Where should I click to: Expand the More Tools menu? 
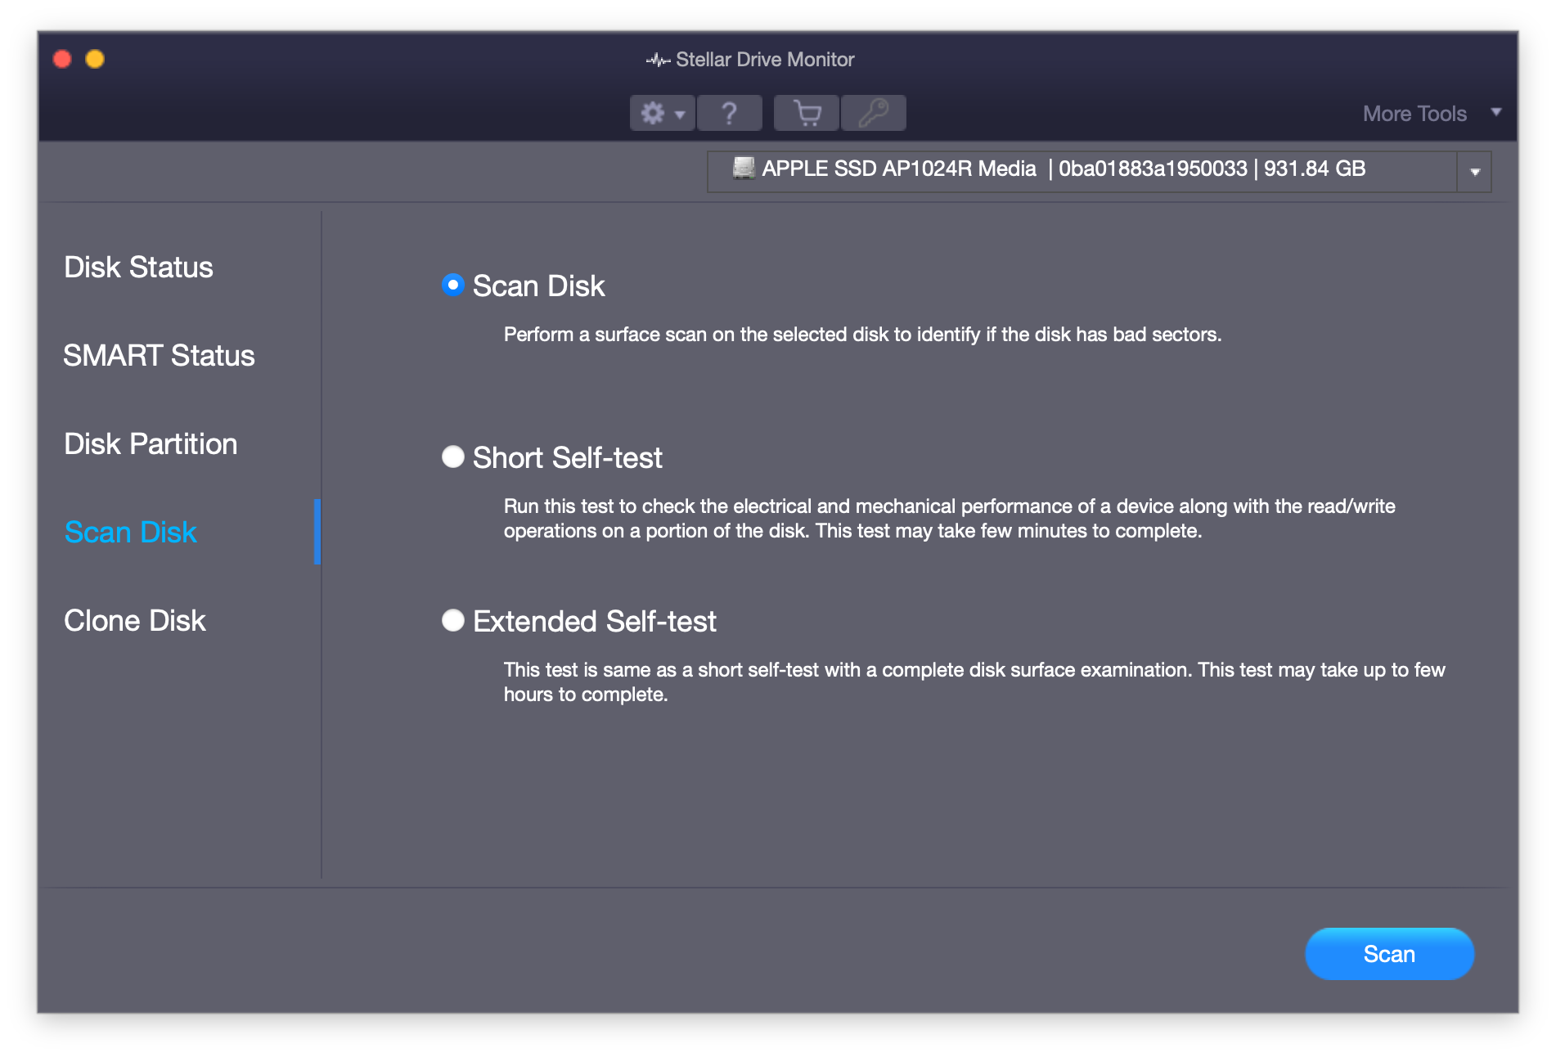(x=1414, y=113)
